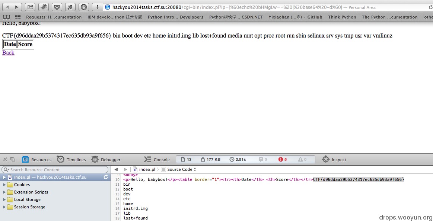This screenshot has height=221, width=433.
Task: Click the Pocket save icon
Action: tap(57, 7)
